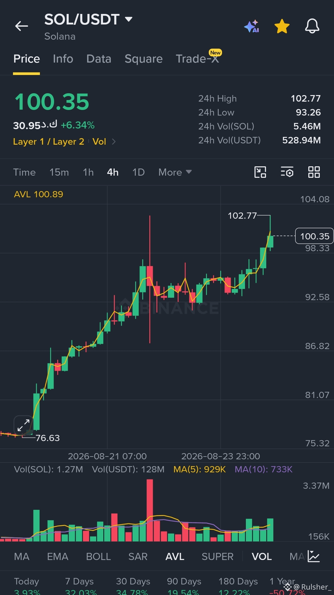
Task: Select the SUPER indicator
Action: tap(217, 557)
